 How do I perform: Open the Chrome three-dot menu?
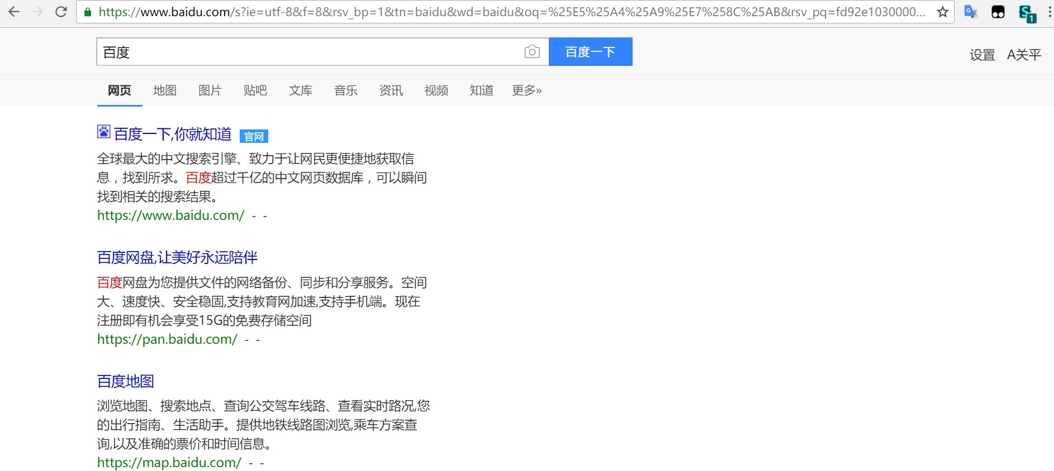click(x=1050, y=12)
